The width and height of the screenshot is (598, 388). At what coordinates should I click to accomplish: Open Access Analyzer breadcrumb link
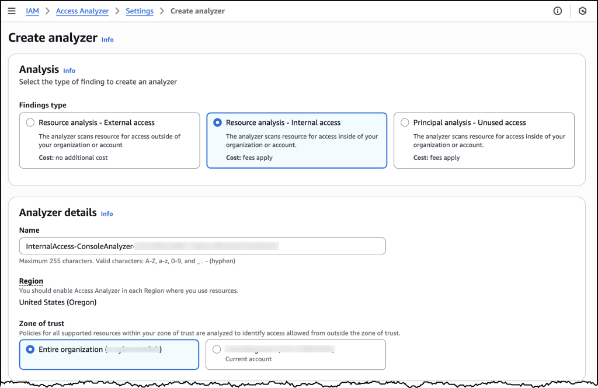coord(82,11)
